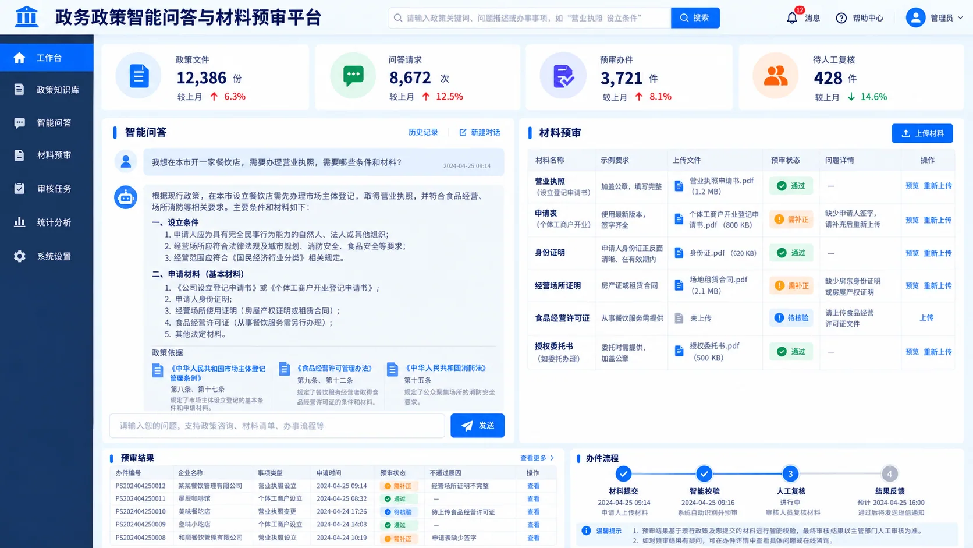This screenshot has width=973, height=548.
Task: Click the 搜索 button
Action: point(695,18)
